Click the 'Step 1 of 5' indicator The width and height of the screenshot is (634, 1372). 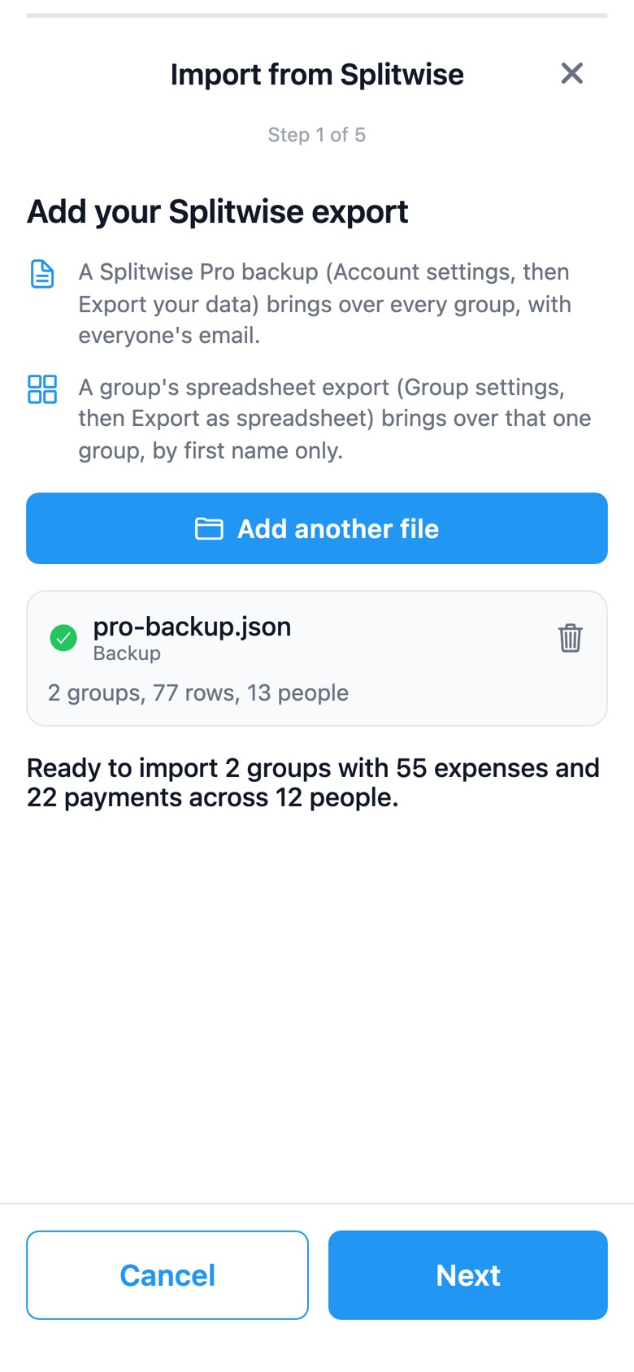(317, 134)
